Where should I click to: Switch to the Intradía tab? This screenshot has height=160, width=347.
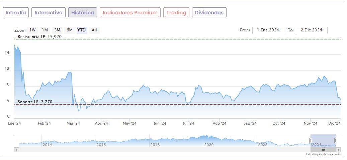click(16, 13)
